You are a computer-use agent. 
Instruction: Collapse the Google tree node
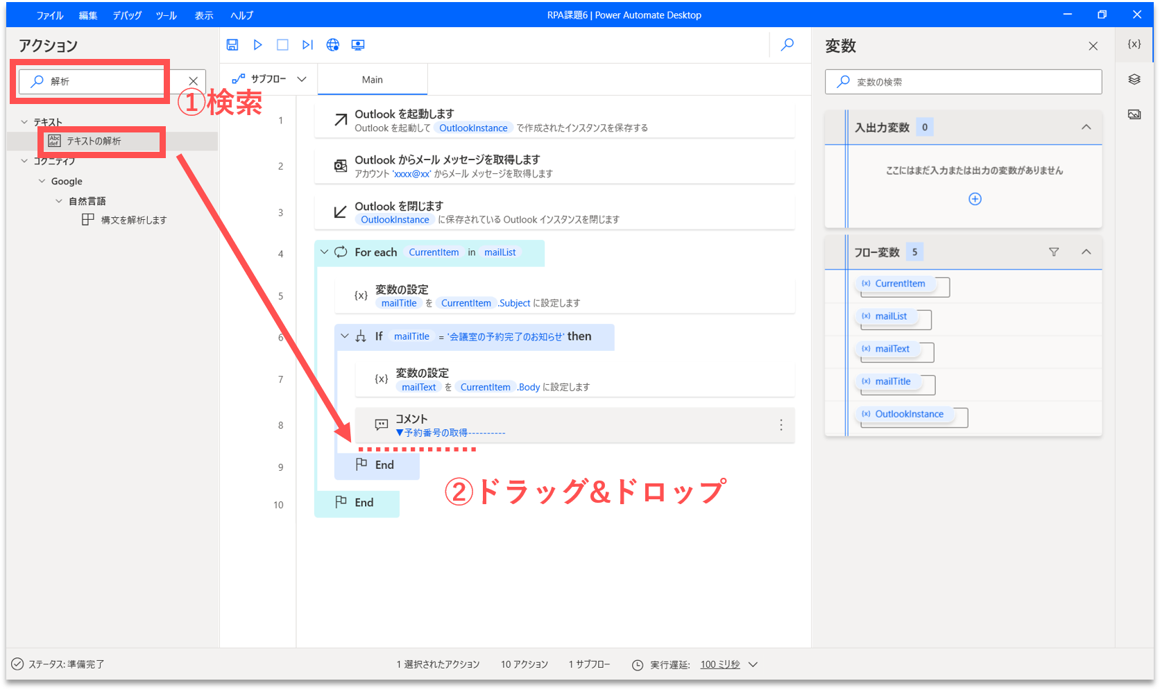pyautogui.click(x=42, y=181)
